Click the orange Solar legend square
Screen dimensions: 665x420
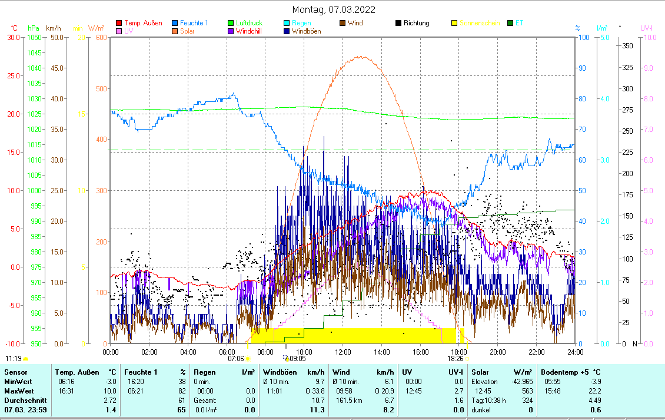click(x=175, y=31)
